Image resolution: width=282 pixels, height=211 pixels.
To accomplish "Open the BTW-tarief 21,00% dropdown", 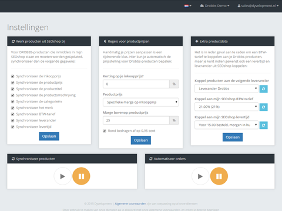I will (226, 107).
